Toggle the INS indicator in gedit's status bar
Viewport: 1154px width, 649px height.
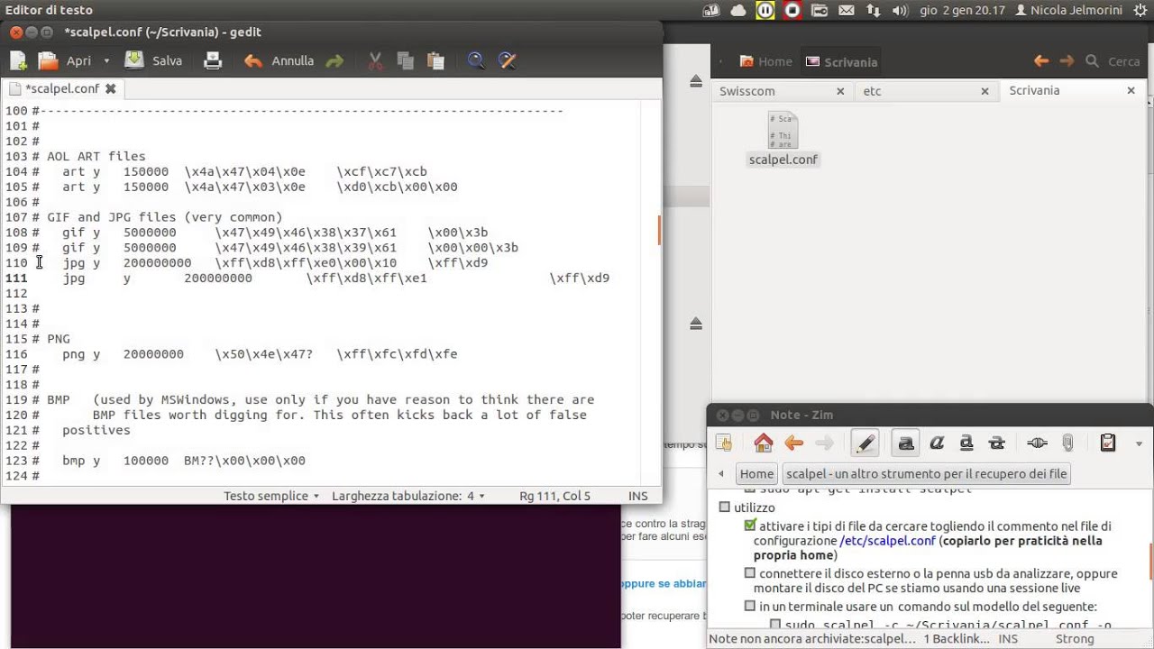(x=637, y=496)
